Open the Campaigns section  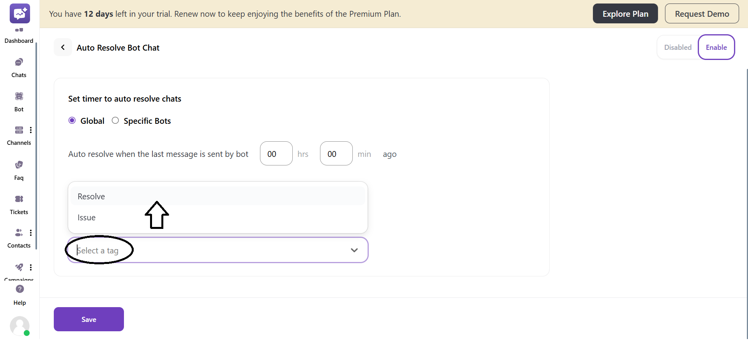[x=19, y=271]
